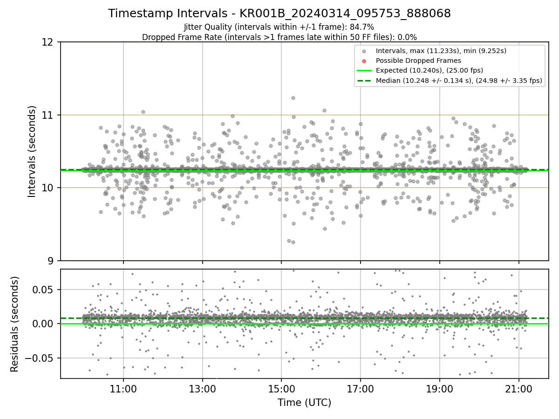This screenshot has height=419, width=559.
Task: Click the y-axis tick label '11'
Action: pyautogui.click(x=48, y=115)
